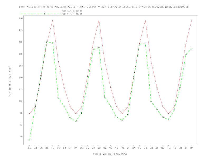Select the green F_MEAN trough at hour 24
The width and height of the screenshot is (209, 161).
pyautogui.click(x=76, y=121)
